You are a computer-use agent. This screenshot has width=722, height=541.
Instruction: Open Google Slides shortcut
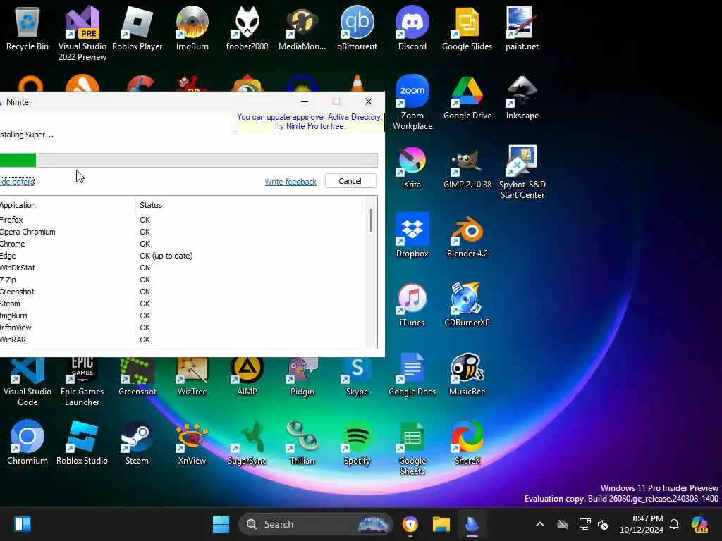[x=467, y=28]
